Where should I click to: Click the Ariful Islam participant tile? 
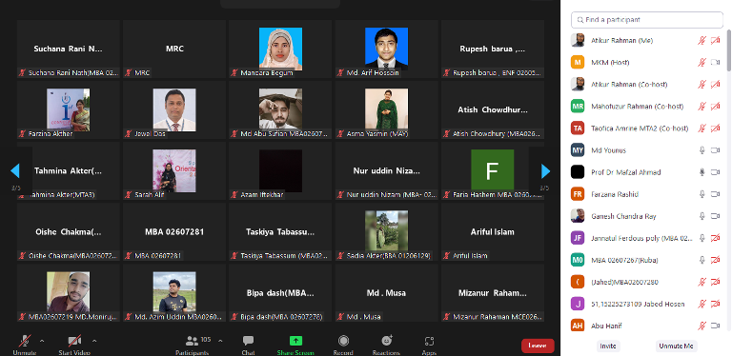[493, 231]
